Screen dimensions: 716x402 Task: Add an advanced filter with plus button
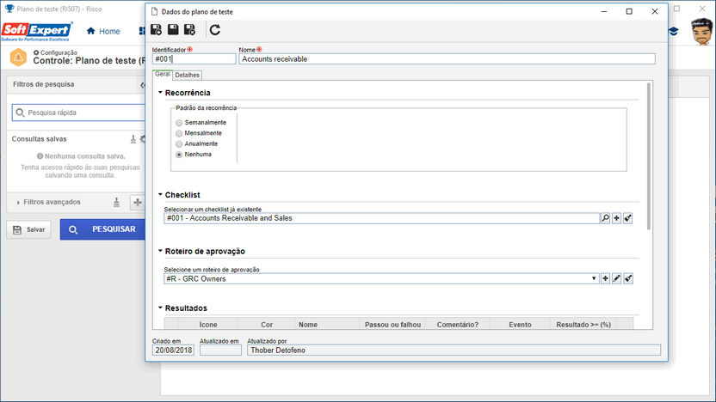tap(138, 203)
